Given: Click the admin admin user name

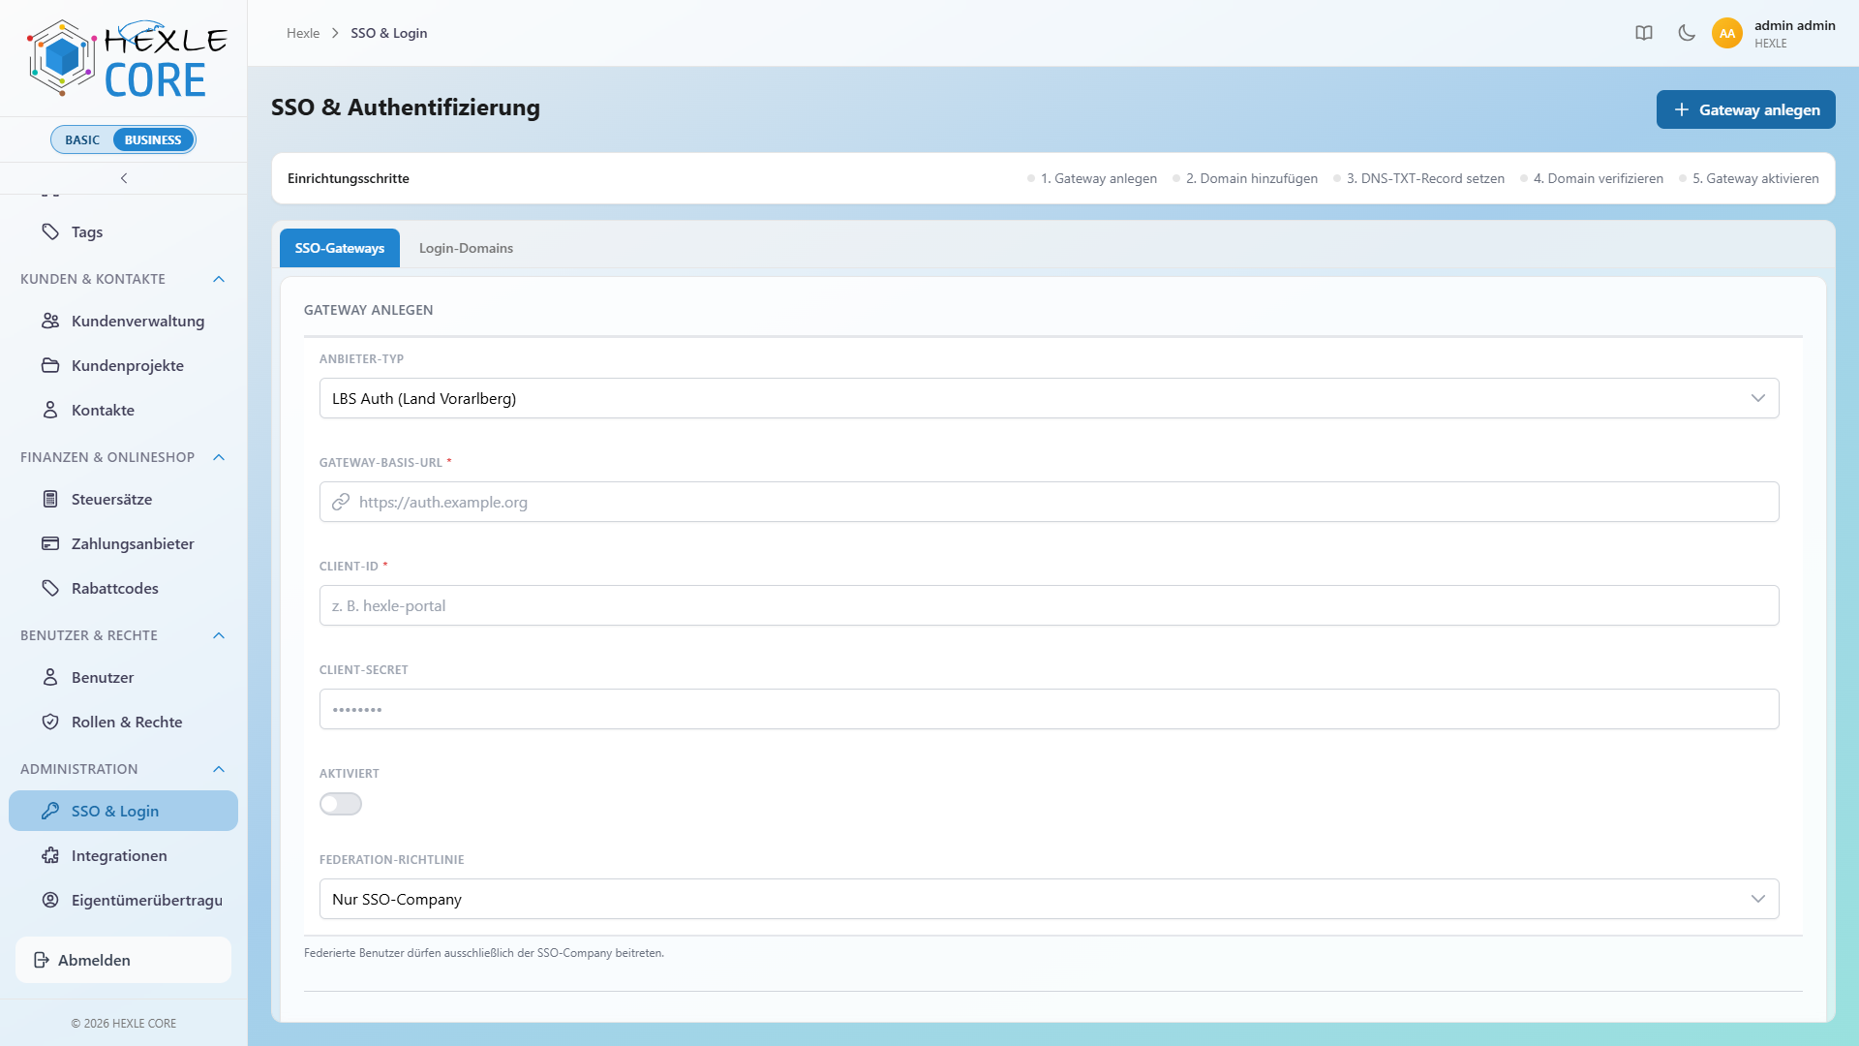Looking at the screenshot, I should [x=1795, y=25].
